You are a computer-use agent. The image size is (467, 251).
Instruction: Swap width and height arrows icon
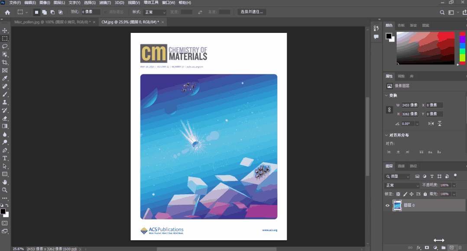click(200, 12)
